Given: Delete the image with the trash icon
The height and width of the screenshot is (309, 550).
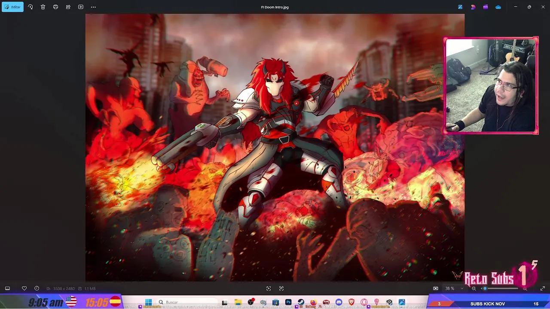Looking at the screenshot, I should pyautogui.click(x=43, y=7).
